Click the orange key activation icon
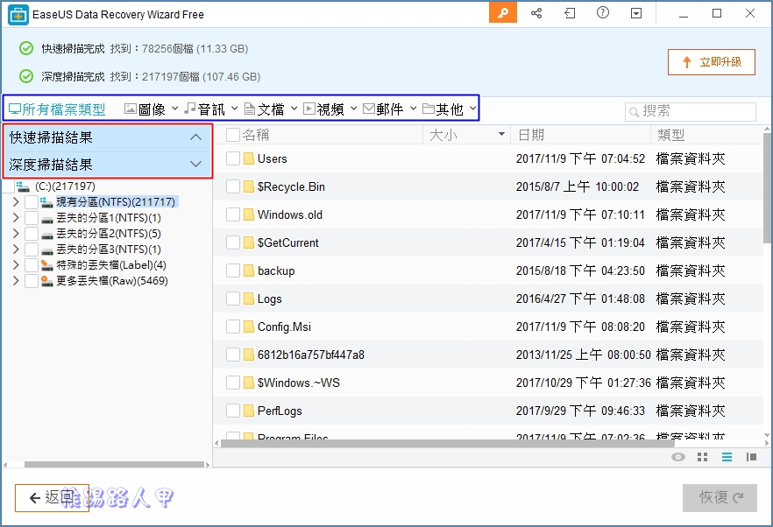The height and width of the screenshot is (527, 773). [503, 13]
